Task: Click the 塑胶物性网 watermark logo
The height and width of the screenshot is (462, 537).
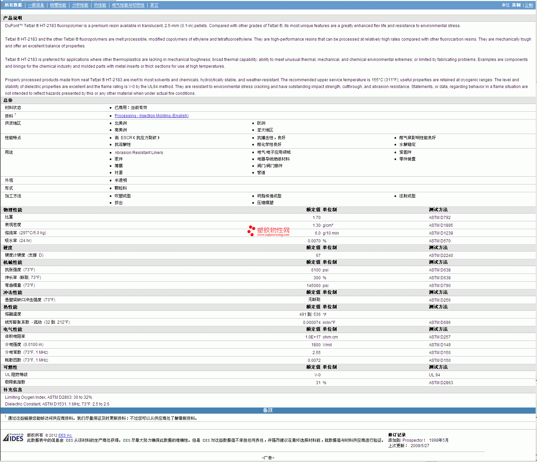Action: 269,231
